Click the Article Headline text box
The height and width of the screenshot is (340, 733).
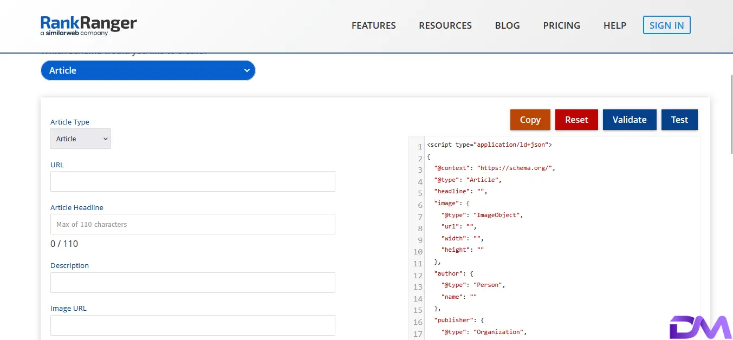192,224
